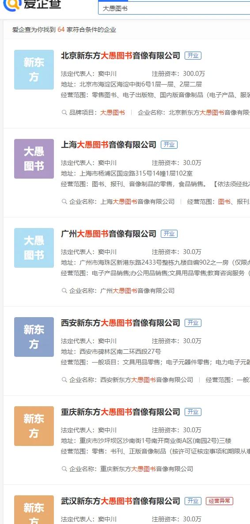Click 开业 status tag of Guangzhou company
Image resolution: width=250 pixels, height=524 pixels.
[x=169, y=234]
